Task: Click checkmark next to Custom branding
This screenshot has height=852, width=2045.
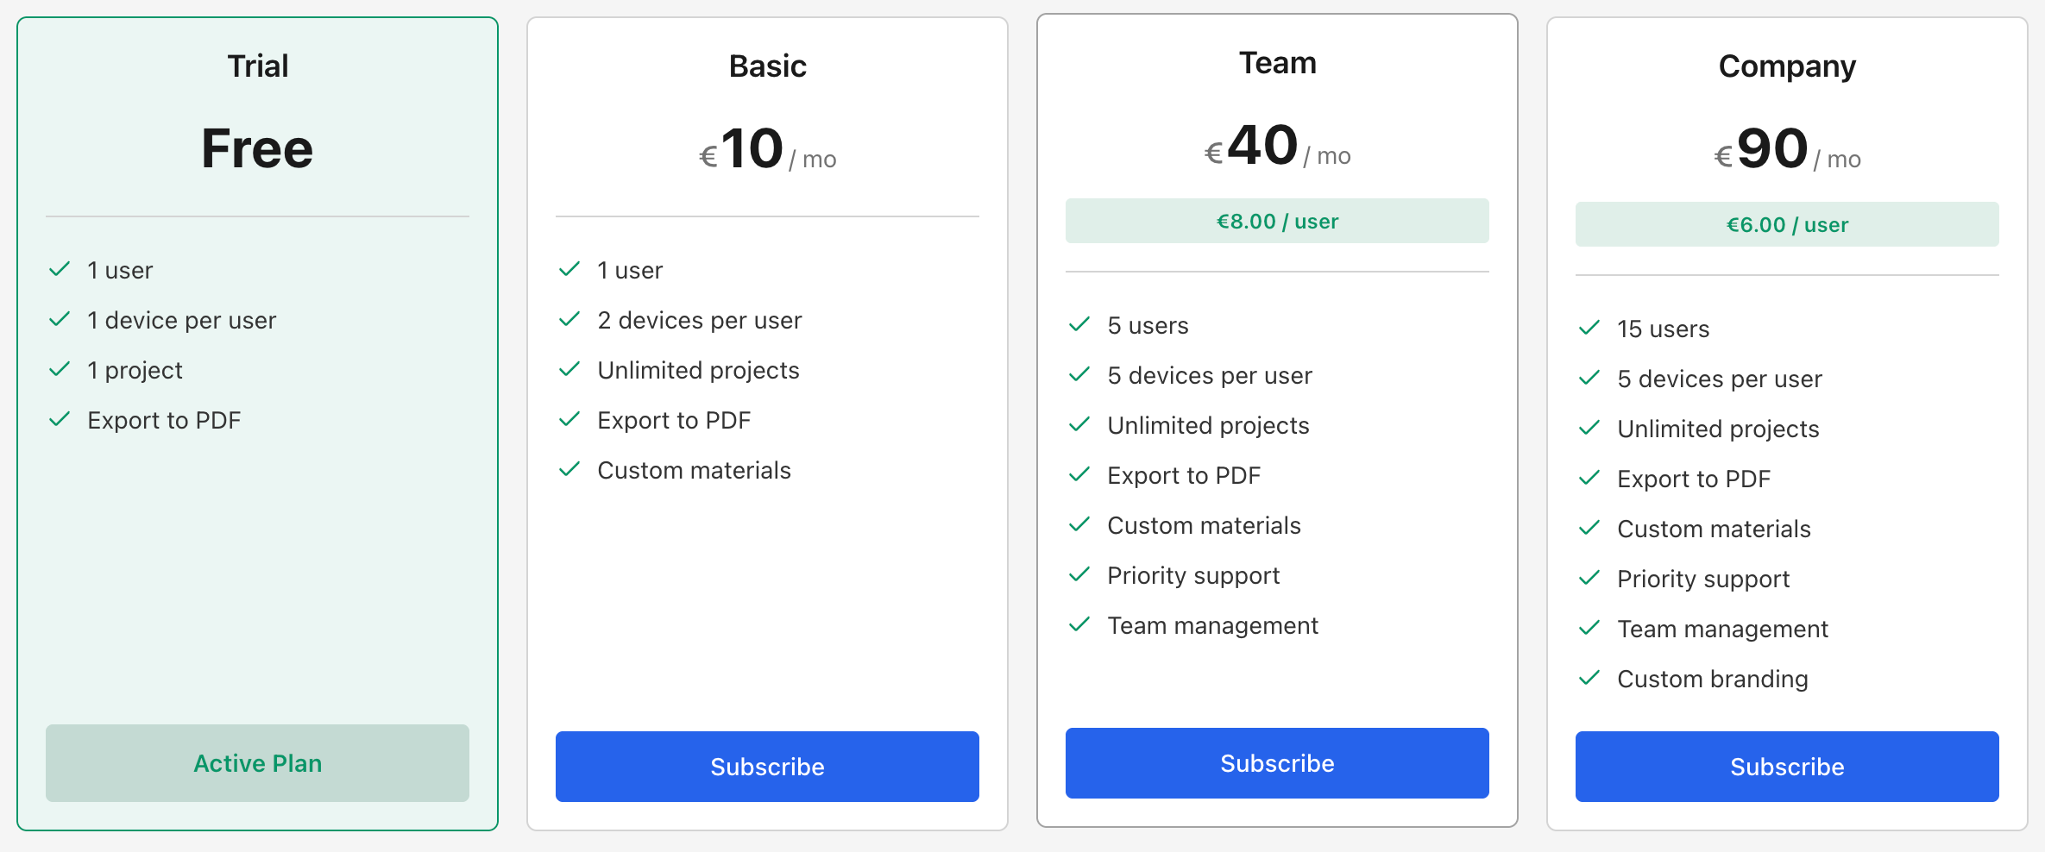Action: [x=1589, y=678]
